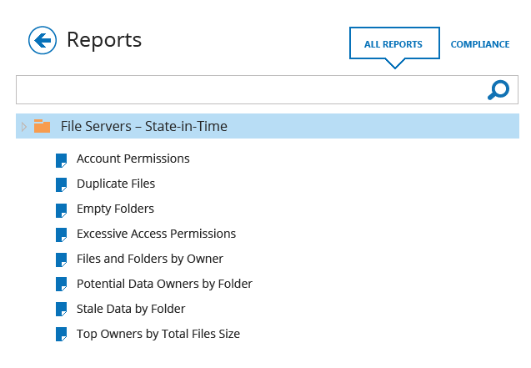The image size is (531, 368).
Task: Click the magnifier search icon
Action: (498, 90)
